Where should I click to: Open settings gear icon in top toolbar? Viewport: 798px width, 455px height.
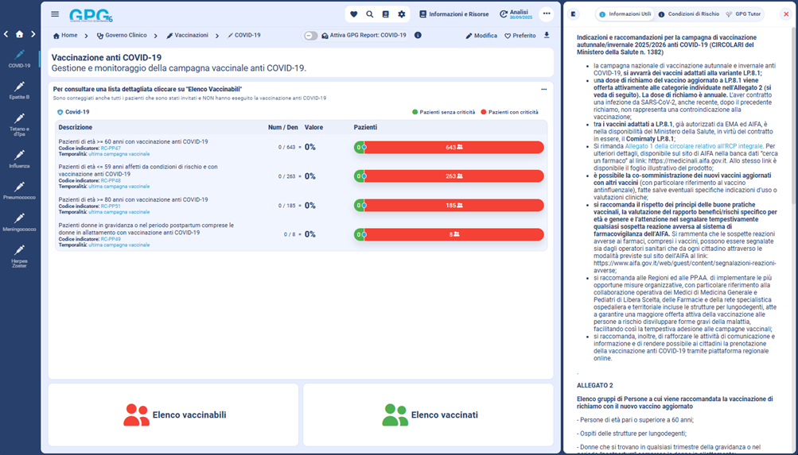[402, 14]
